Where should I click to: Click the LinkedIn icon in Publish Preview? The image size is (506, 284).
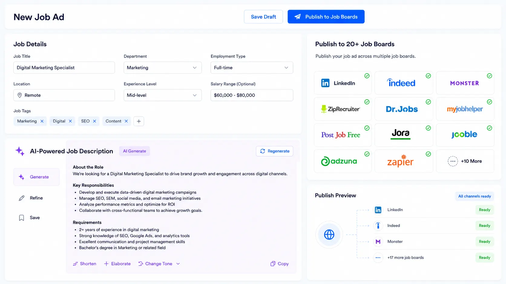pos(378,210)
